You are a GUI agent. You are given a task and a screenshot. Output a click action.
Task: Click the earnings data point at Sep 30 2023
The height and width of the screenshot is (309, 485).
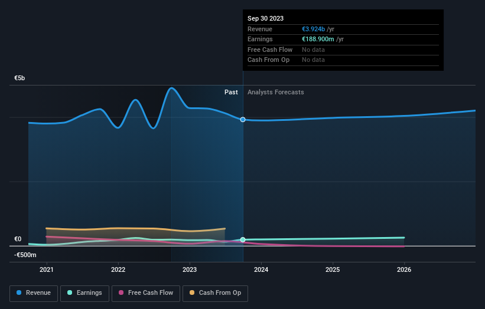(243, 239)
